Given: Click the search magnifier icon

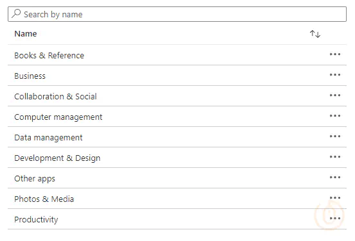Looking at the screenshot, I should [x=16, y=13].
